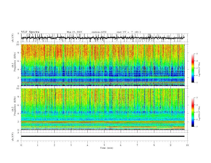Screen dimensions: 211x163
Task: Click the "VLF Spectra" title text
Action: coord(30,32)
